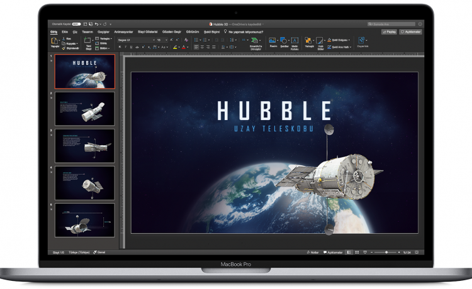472x289 pixels.
Task: Expand the Yerleşim (layout) dropdown
Action: (111, 39)
